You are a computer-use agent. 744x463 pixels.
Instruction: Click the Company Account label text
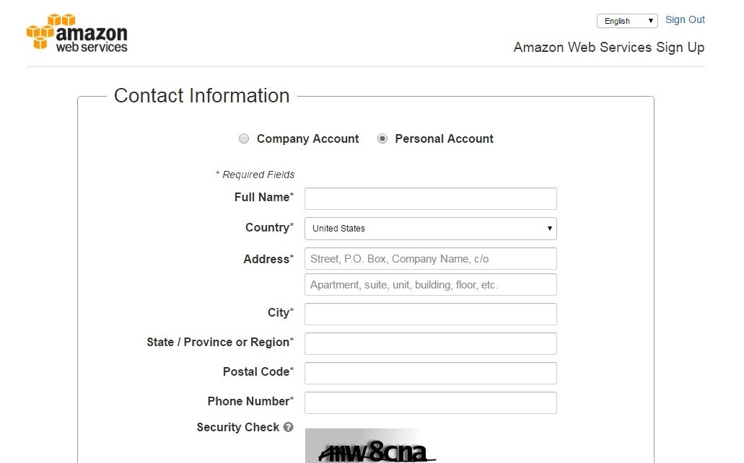coord(307,139)
